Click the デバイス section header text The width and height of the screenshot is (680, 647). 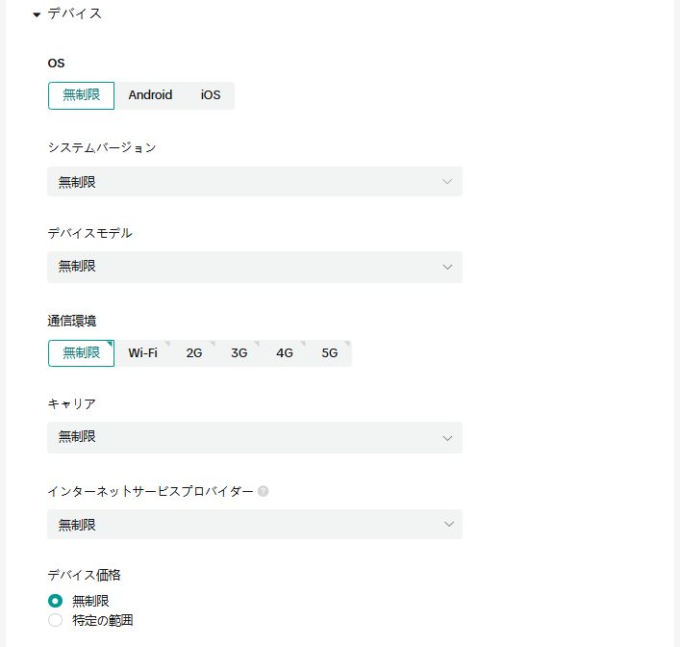point(75,13)
